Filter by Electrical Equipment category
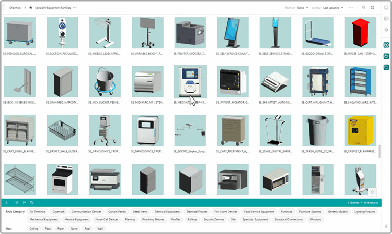The image size is (392, 234). 167,212
